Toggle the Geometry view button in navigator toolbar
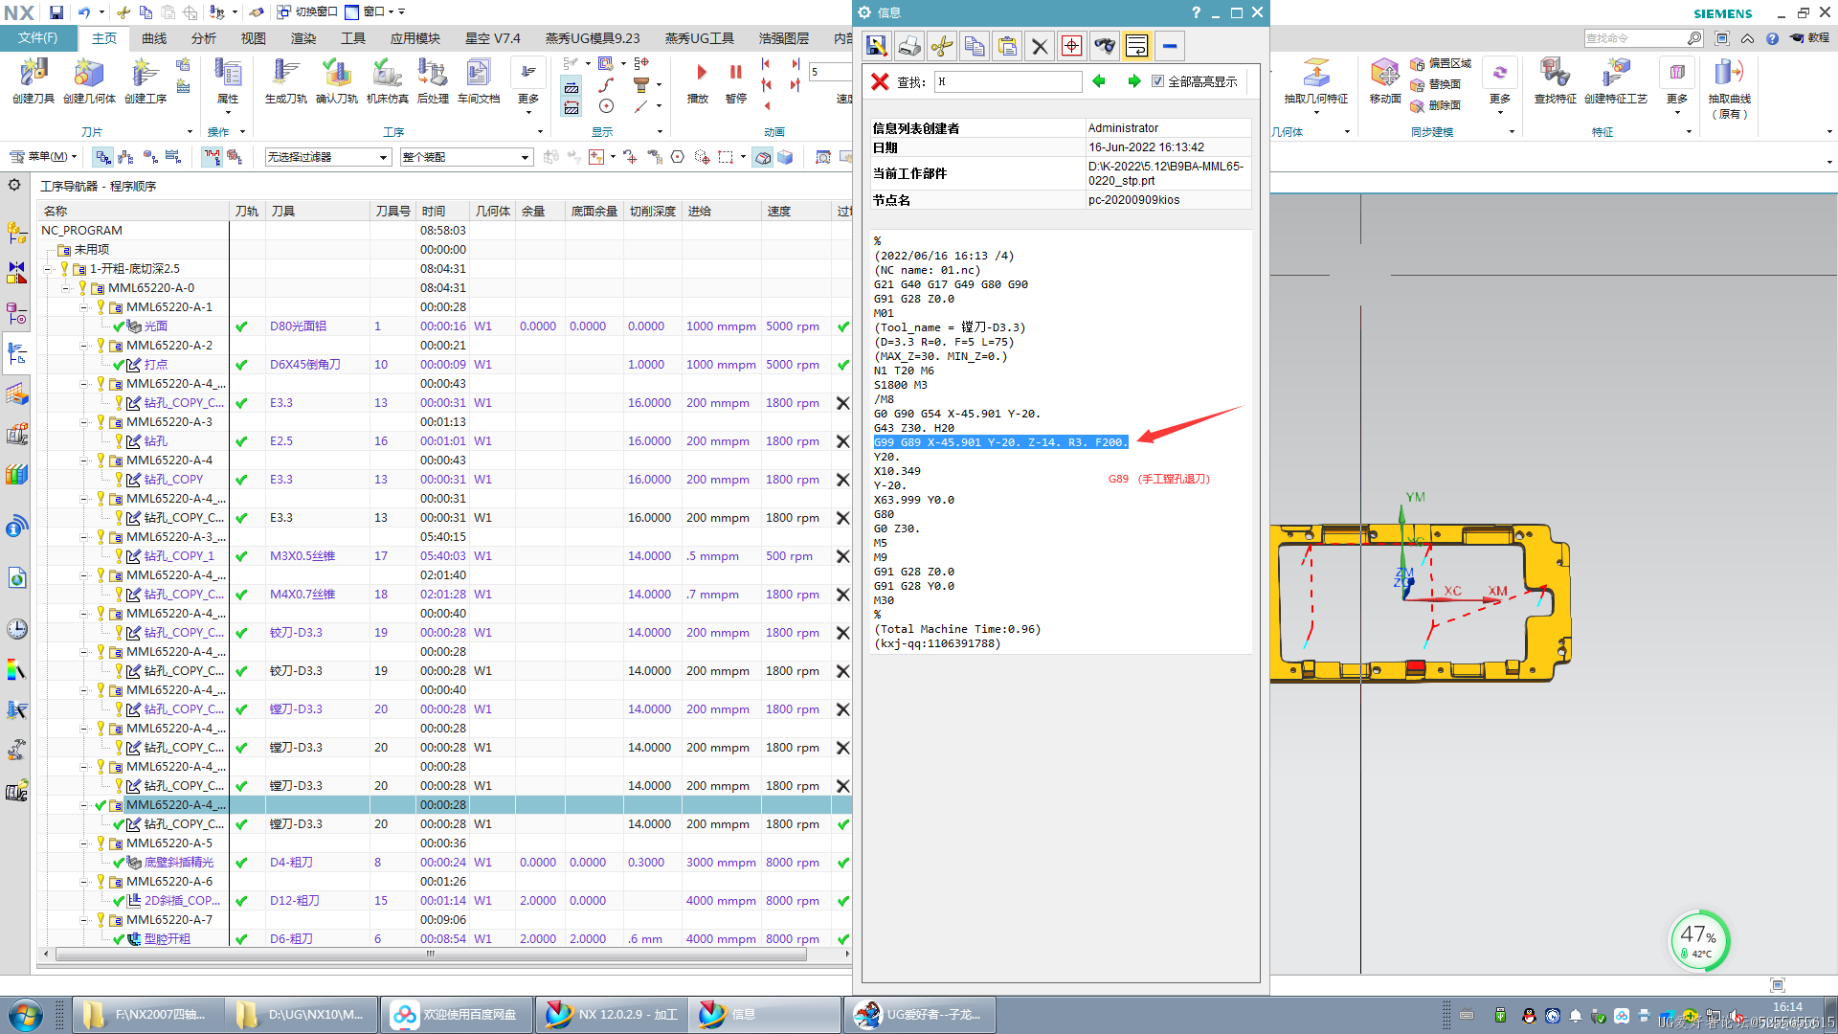Viewport: 1838px width, 1034px height. (150, 157)
